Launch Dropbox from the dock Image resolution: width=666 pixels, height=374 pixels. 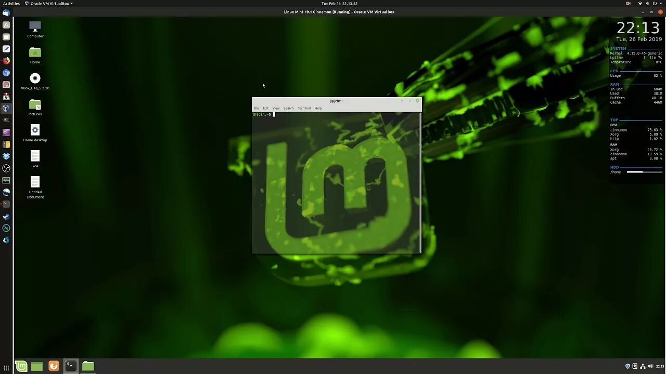click(x=6, y=156)
